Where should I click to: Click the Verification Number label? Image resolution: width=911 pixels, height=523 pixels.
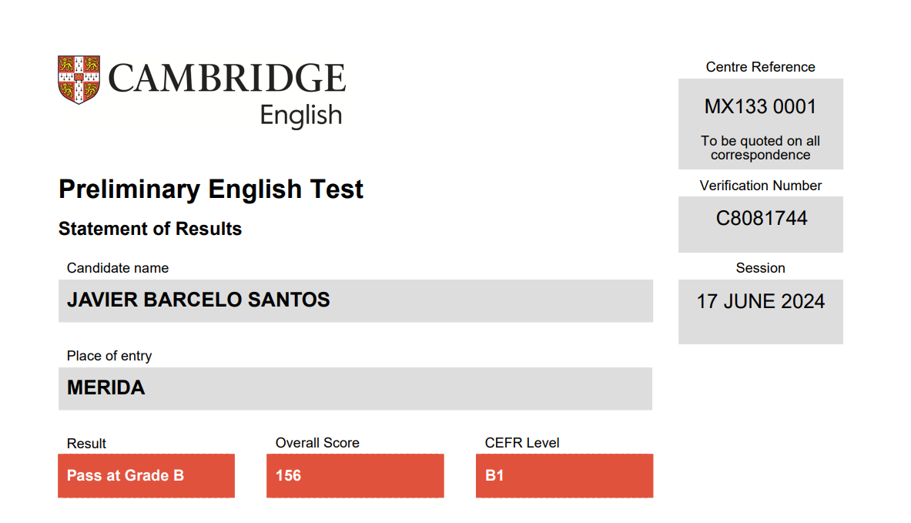click(761, 186)
